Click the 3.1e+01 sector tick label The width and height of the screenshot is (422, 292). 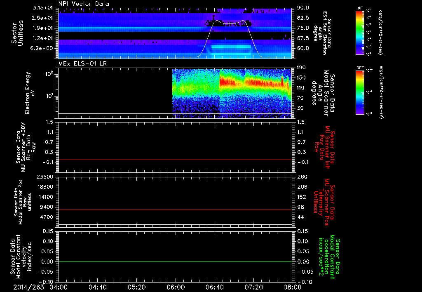(x=43, y=8)
